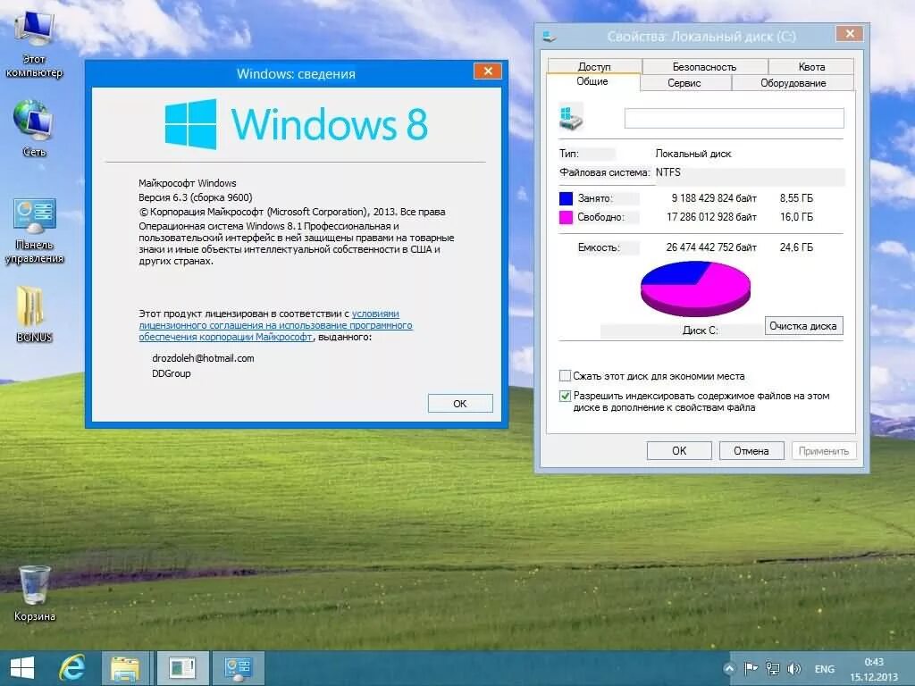Click 'Отмена' in the disk properties dialog

click(751, 450)
